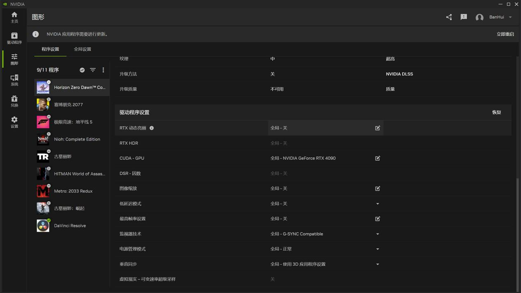The image size is (521, 293).
Task: Open the program list filter
Action: [93, 70]
